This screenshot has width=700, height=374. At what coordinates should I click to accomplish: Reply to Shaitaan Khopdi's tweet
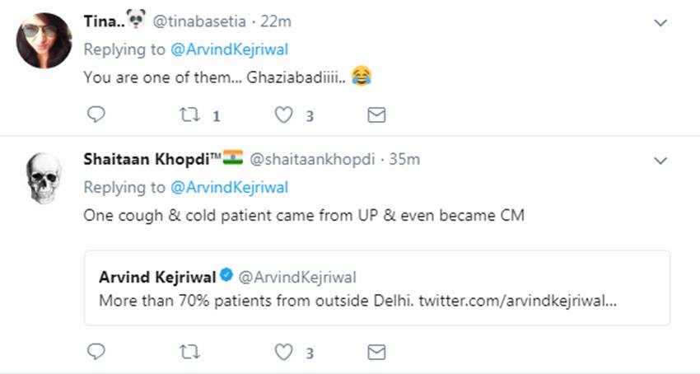tap(96, 352)
